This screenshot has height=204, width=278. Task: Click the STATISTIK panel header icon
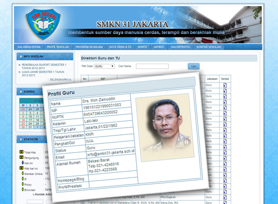(x=21, y=139)
